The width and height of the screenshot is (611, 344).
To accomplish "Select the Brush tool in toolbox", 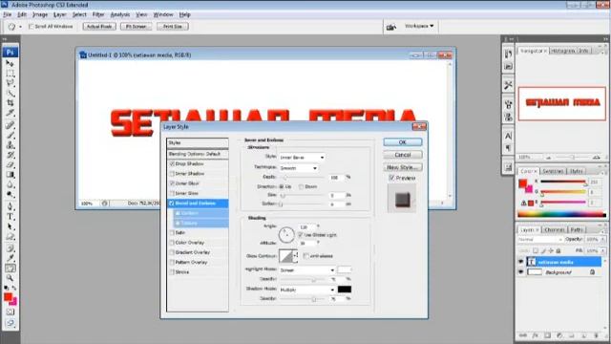I will [11, 135].
